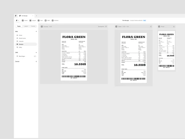The height and width of the screenshot is (139, 185).
Task: Select the /invoice page
Action: coord(26,44)
